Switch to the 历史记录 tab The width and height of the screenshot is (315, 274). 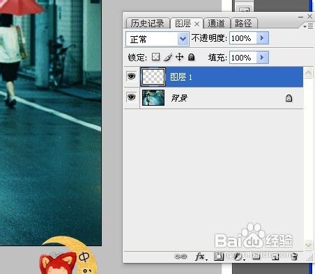click(147, 23)
